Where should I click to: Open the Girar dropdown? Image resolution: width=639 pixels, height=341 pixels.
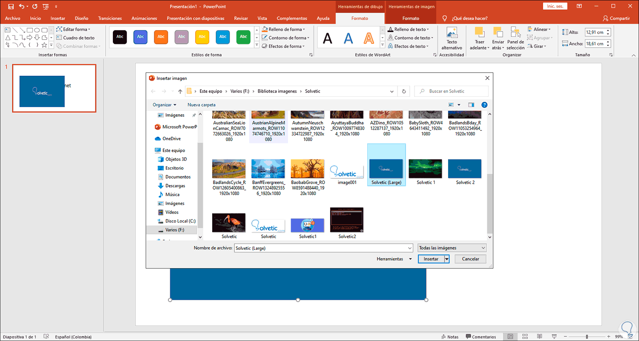click(536, 46)
